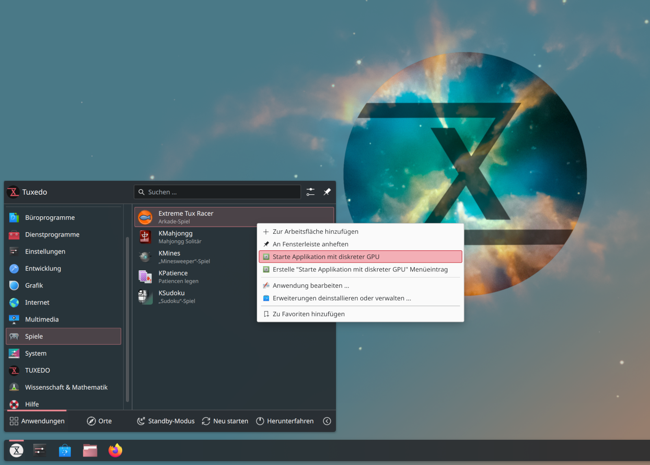Screen dimensions: 650x465
Task: Open Wissenschaft & Mathematik category
Action: click(63, 387)
